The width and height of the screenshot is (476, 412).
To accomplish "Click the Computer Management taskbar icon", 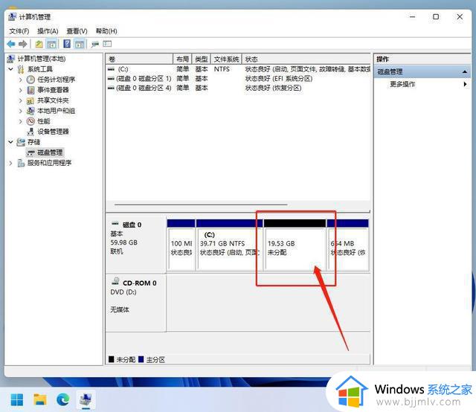I will (x=86, y=400).
